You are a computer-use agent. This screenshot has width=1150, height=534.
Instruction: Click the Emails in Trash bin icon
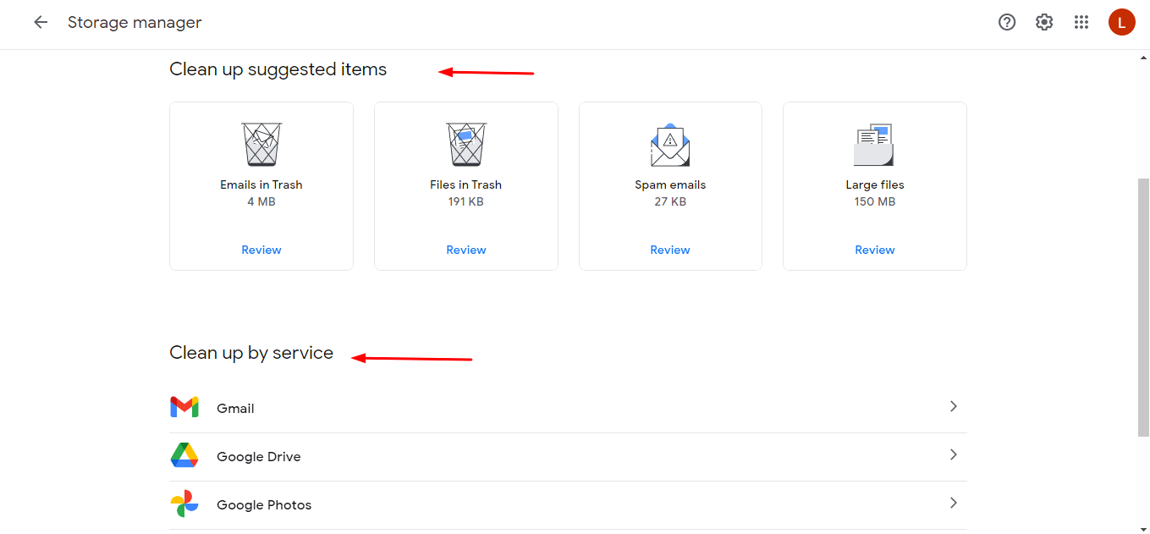(x=261, y=144)
